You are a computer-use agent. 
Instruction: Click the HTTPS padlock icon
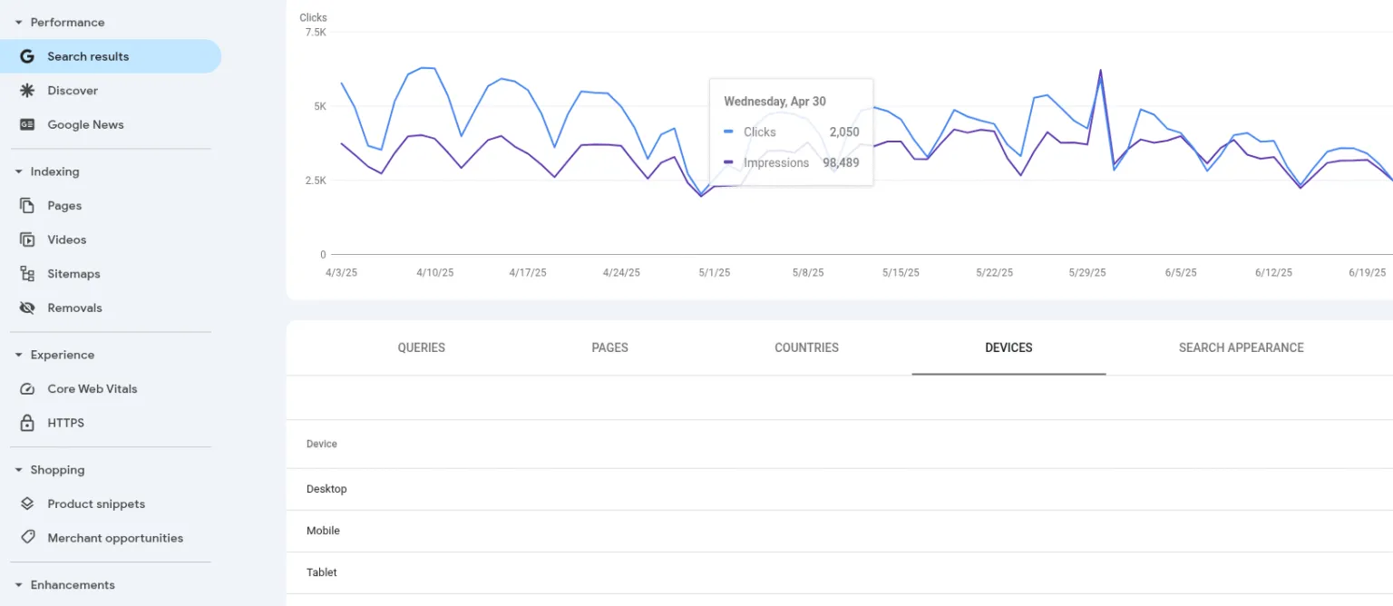(27, 424)
